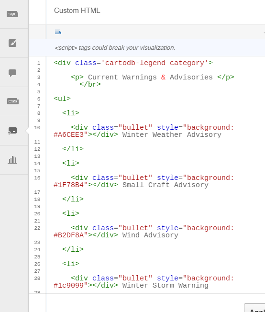Click the opening ul tag line
This screenshot has width=265, height=312.
point(62,99)
